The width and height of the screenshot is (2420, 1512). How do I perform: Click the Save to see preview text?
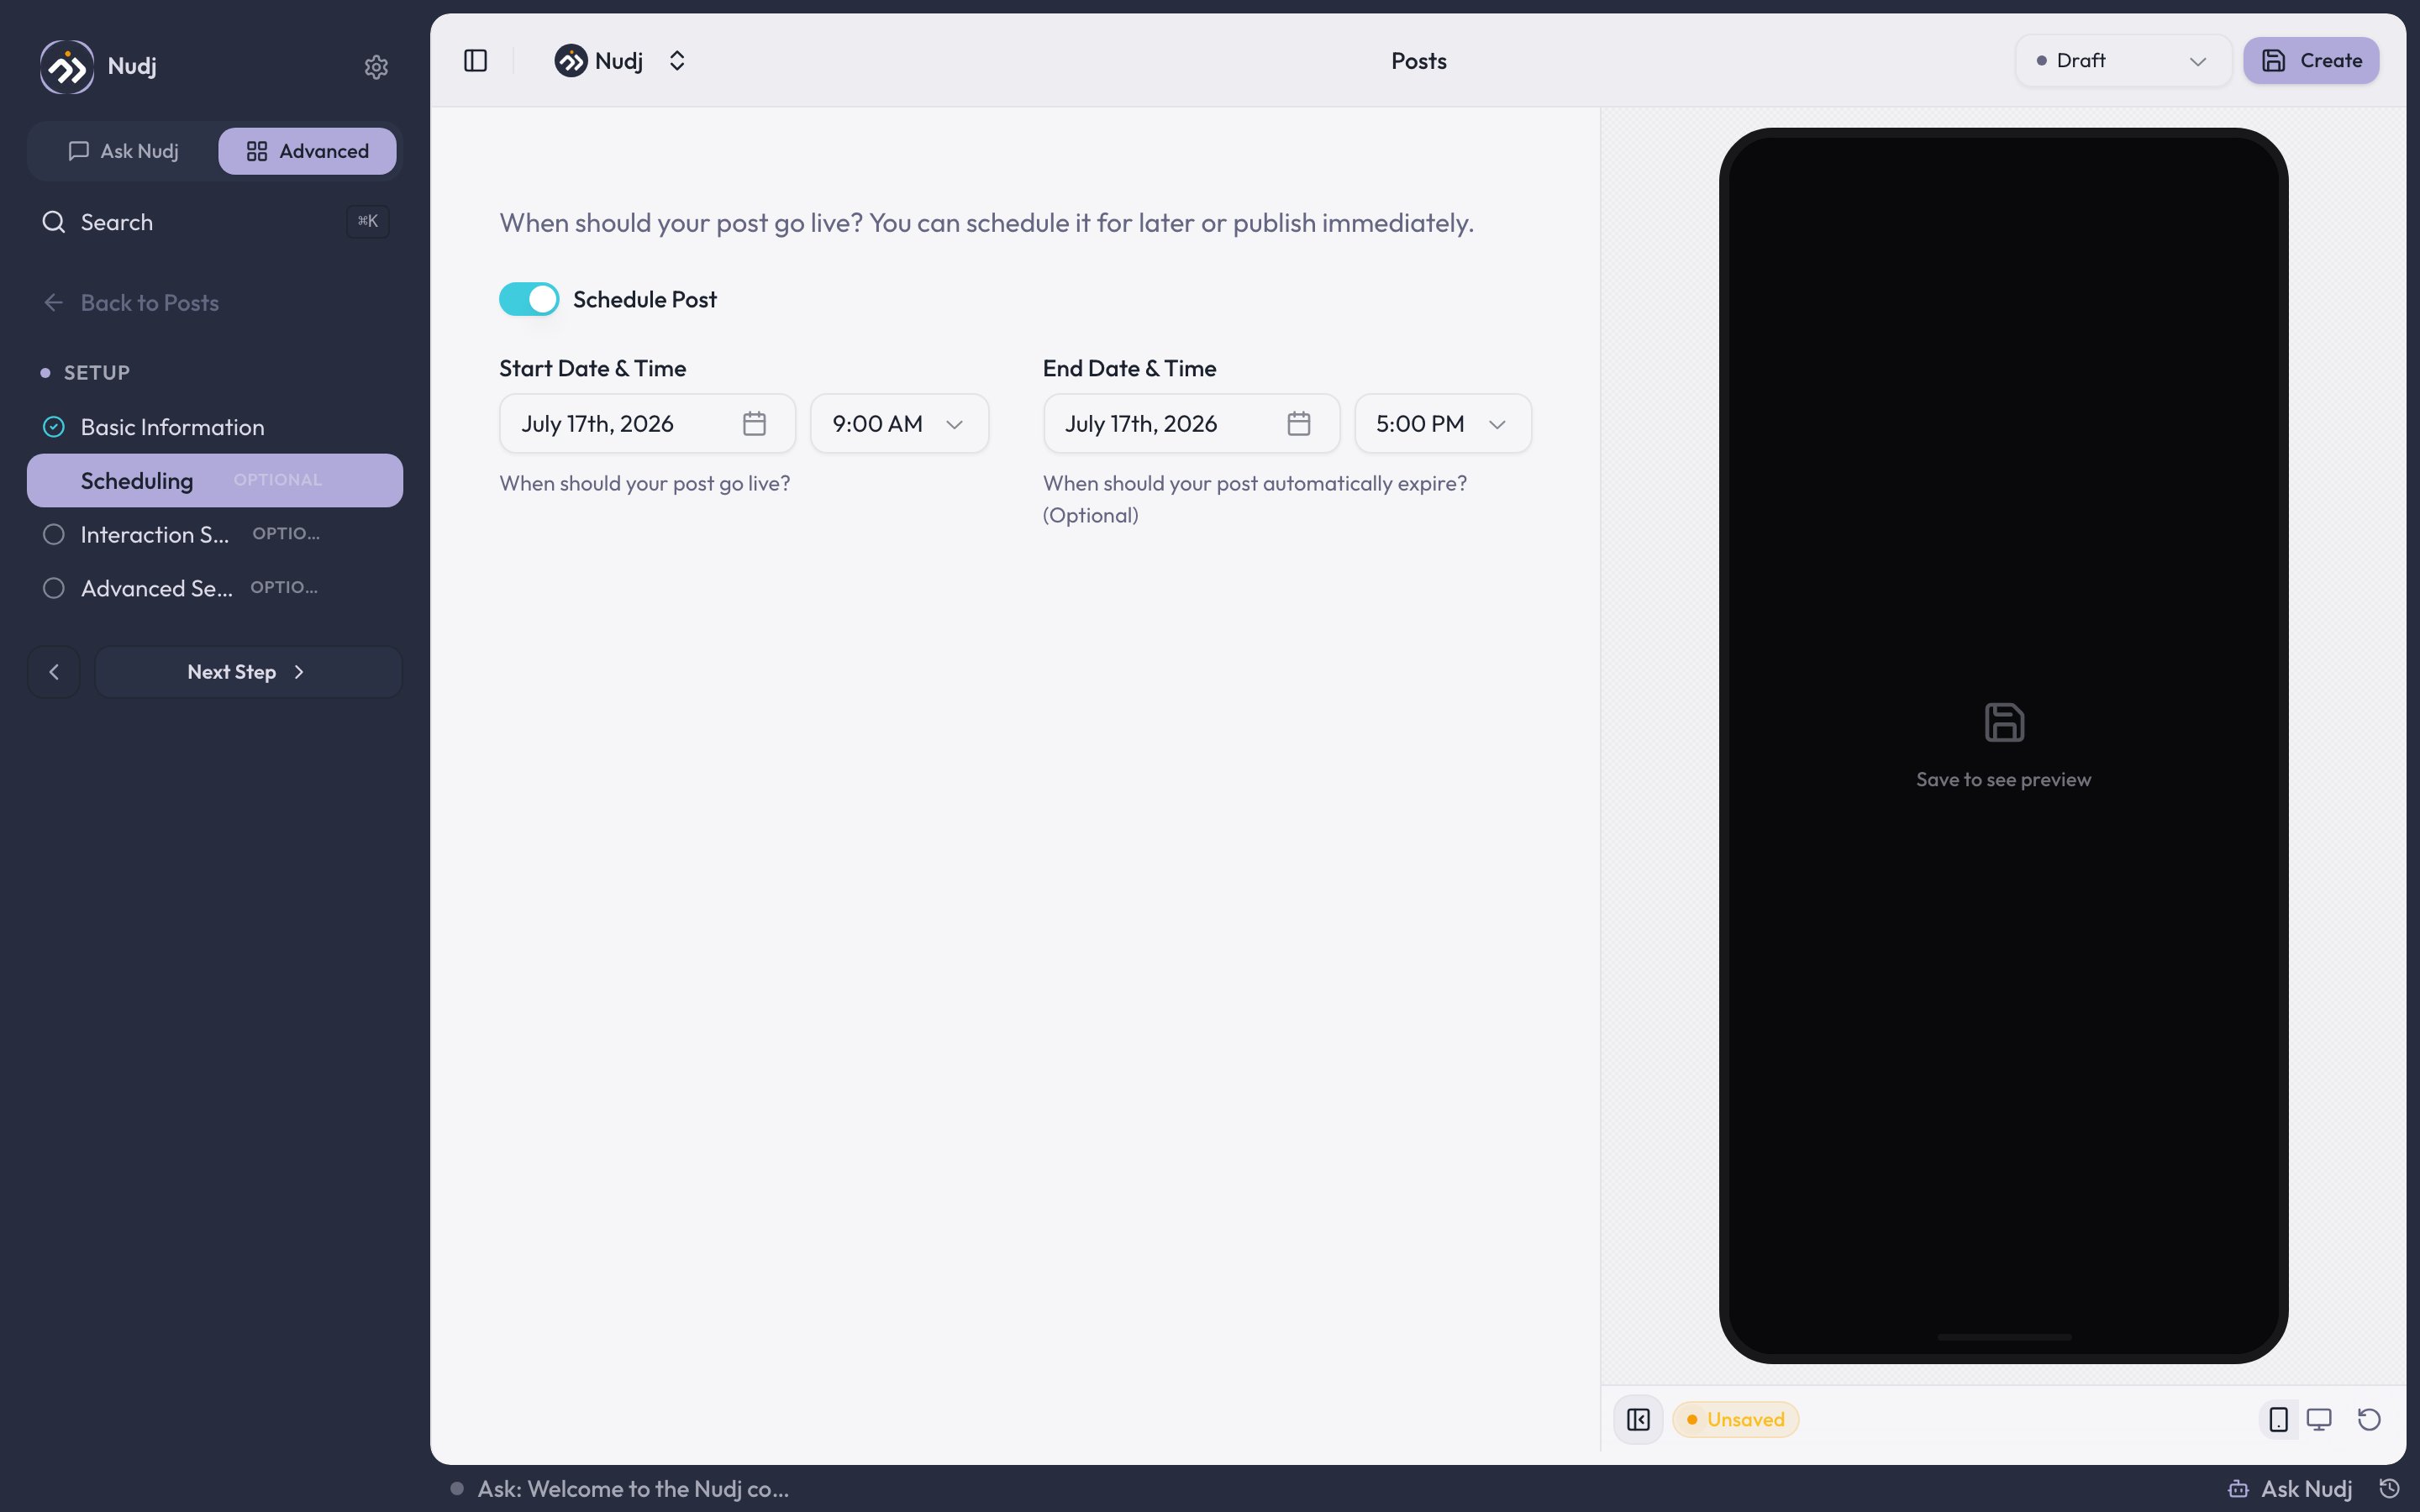click(2003, 780)
